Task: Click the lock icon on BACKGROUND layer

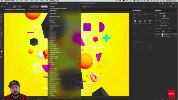Action: [x=158, y=36]
